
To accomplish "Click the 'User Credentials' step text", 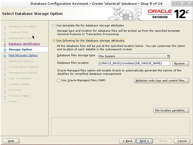I will [20, 79].
